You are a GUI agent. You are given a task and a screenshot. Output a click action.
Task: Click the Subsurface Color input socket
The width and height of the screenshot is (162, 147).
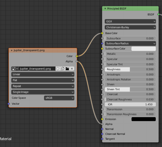pos(102,49)
